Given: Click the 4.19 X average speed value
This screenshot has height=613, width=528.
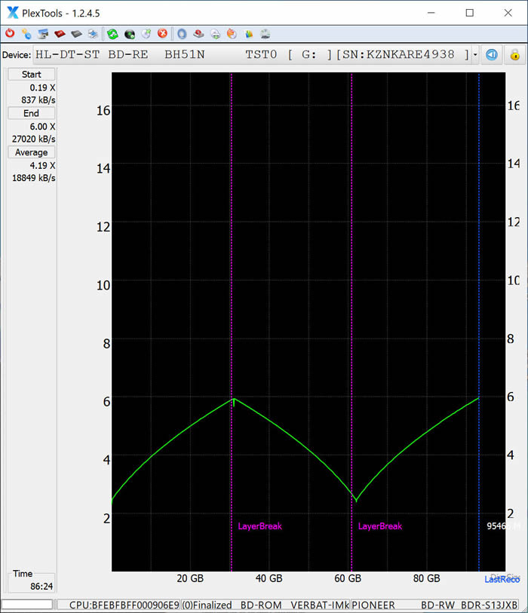Looking at the screenshot, I should [x=43, y=165].
